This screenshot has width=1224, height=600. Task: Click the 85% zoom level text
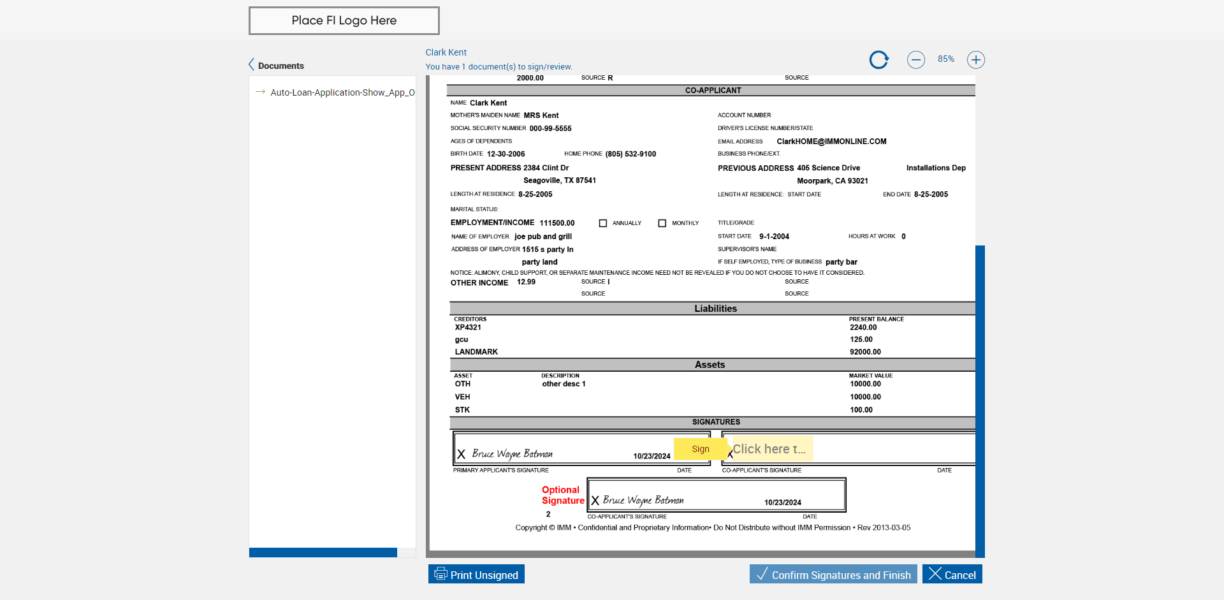tap(946, 59)
